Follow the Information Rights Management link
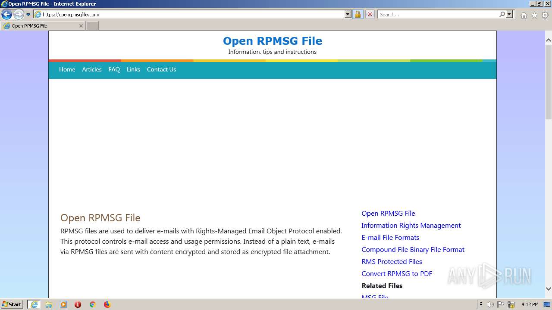 coord(411,225)
